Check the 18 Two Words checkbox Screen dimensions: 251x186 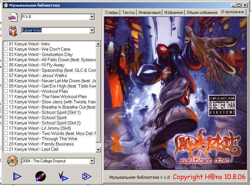click(6, 133)
